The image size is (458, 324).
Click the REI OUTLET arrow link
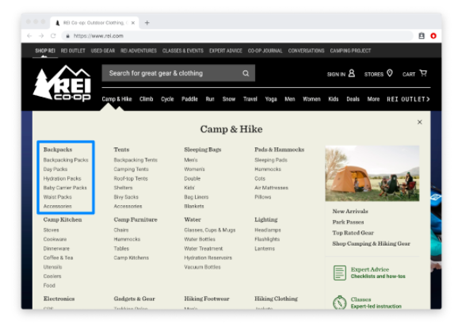click(408, 99)
